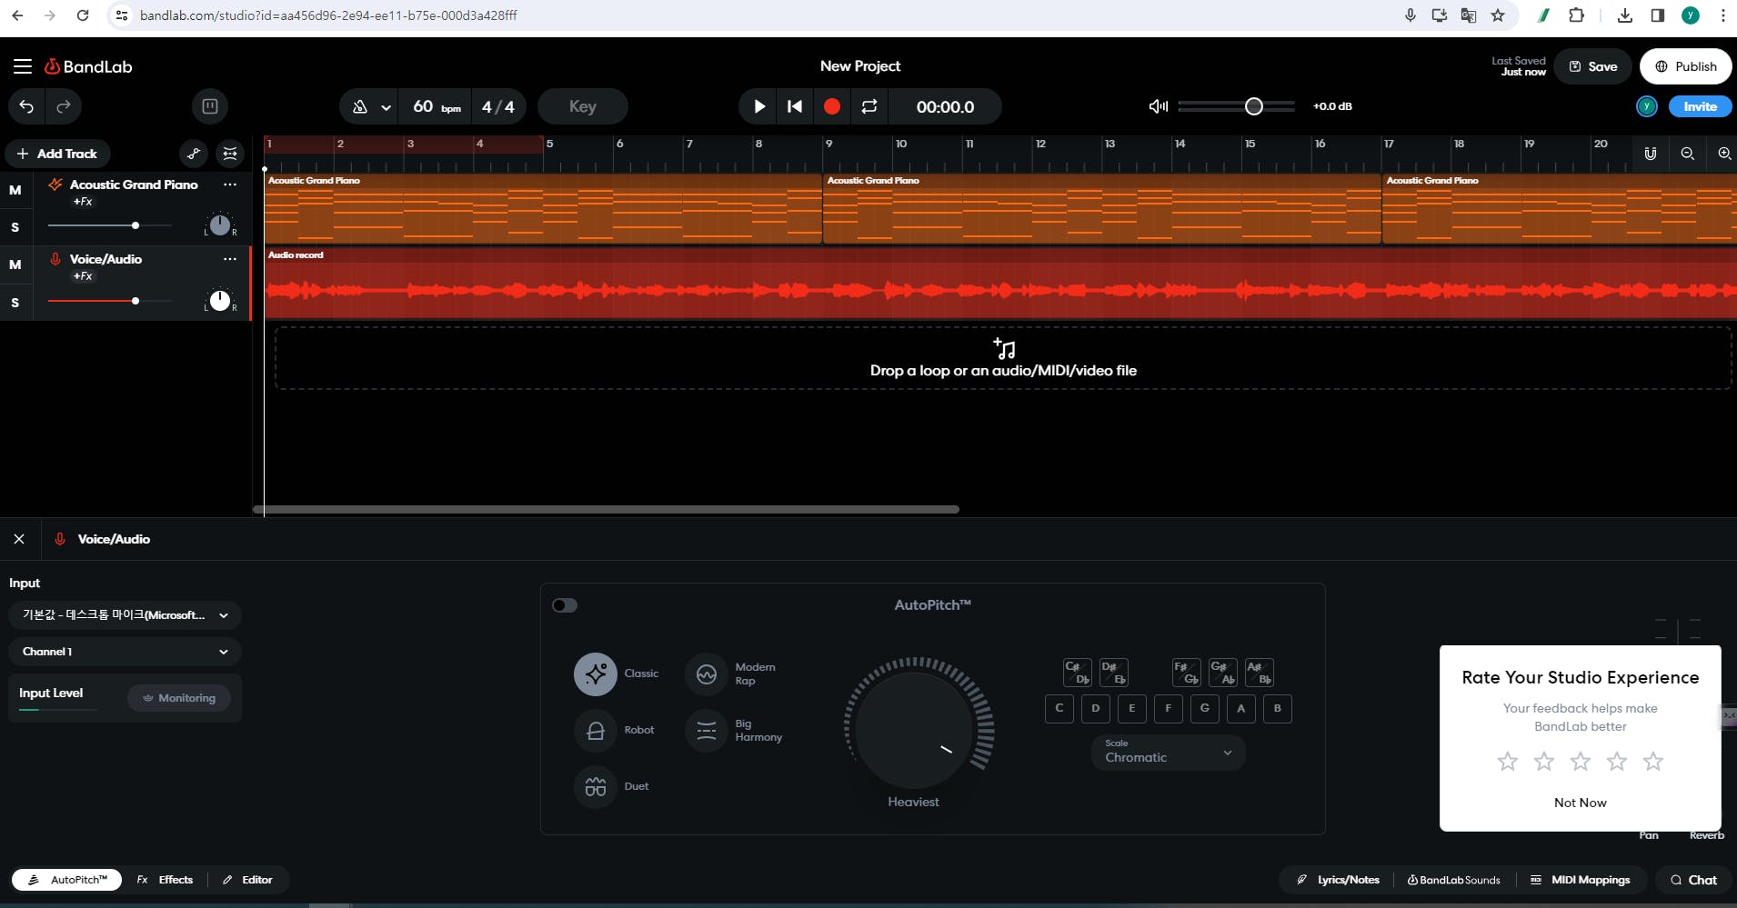Start recording with the red record button
Screen dimensions: 1737x908
pos(831,106)
